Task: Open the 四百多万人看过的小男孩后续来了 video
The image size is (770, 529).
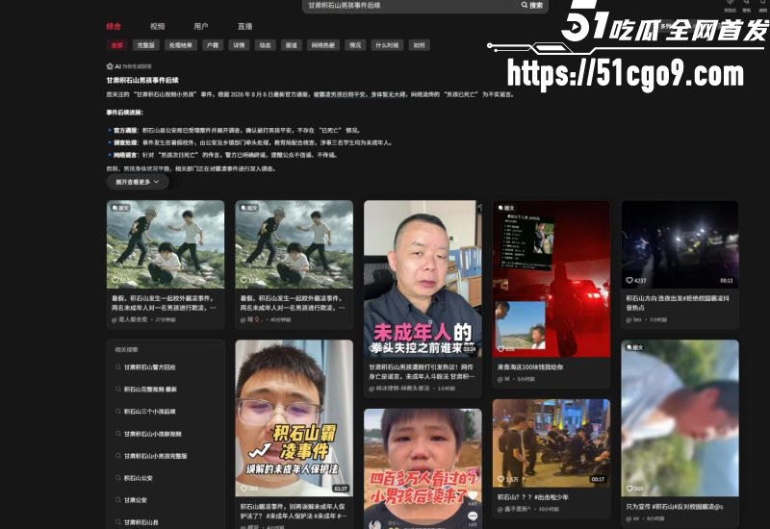Action: coord(423,468)
